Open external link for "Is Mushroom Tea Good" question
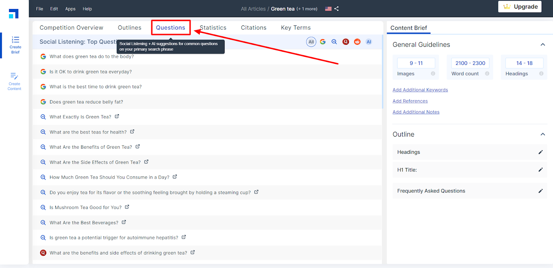Screen dimensions: 553x268 [x=127, y=207]
